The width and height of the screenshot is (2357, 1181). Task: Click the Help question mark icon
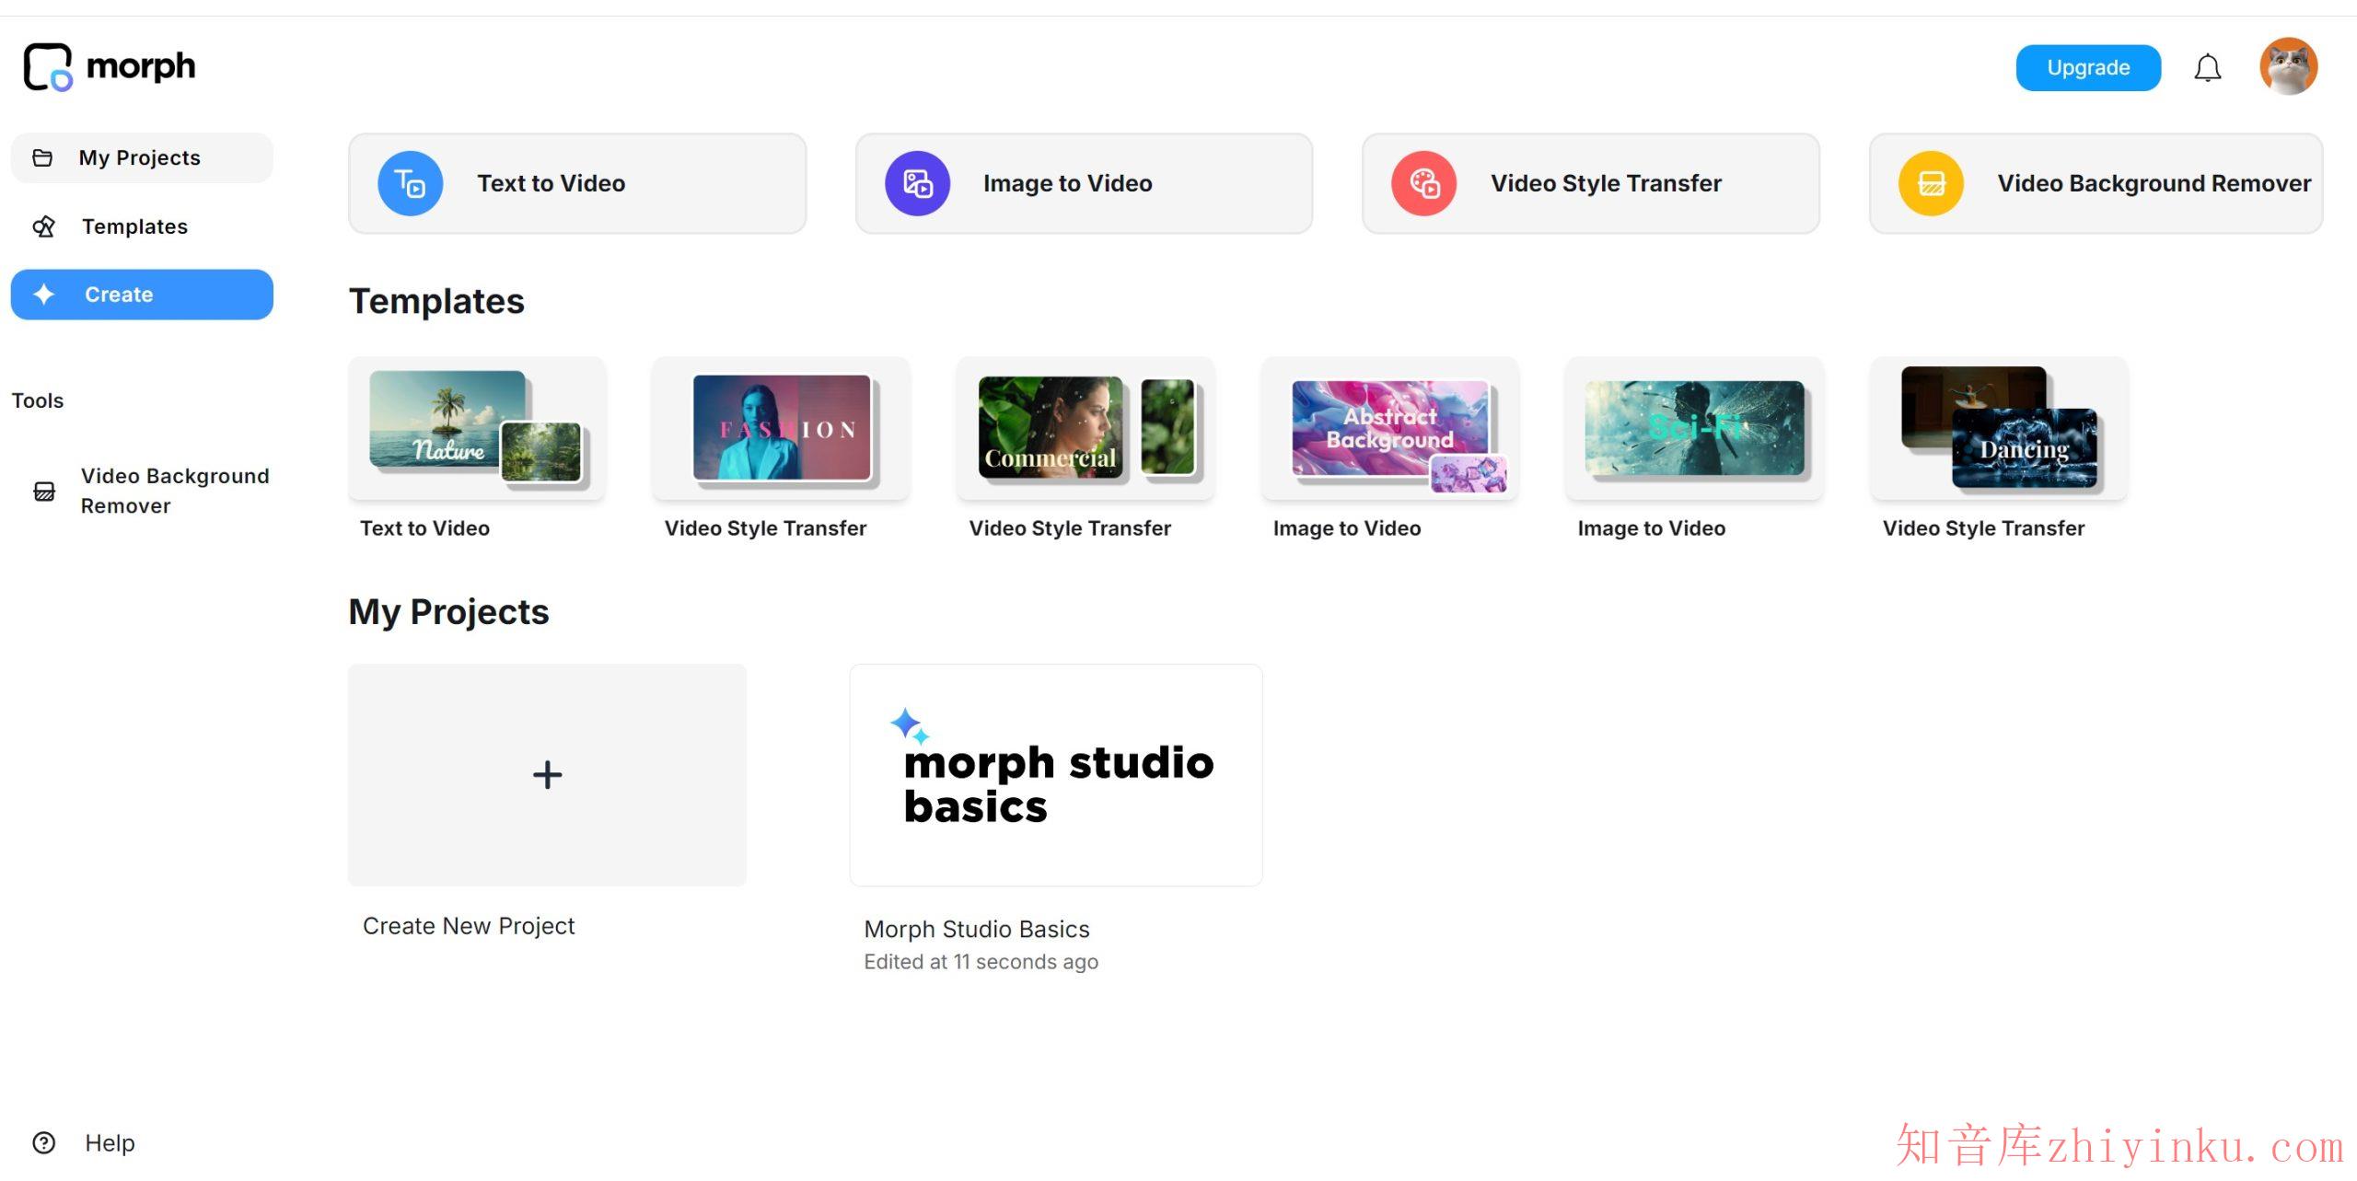pos(42,1142)
